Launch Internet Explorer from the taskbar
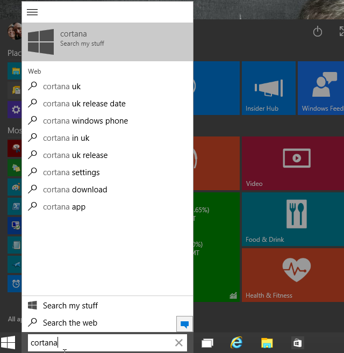344x353 pixels. click(x=236, y=343)
